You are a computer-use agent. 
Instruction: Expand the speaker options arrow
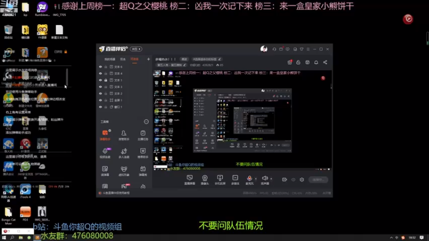tap(271, 179)
